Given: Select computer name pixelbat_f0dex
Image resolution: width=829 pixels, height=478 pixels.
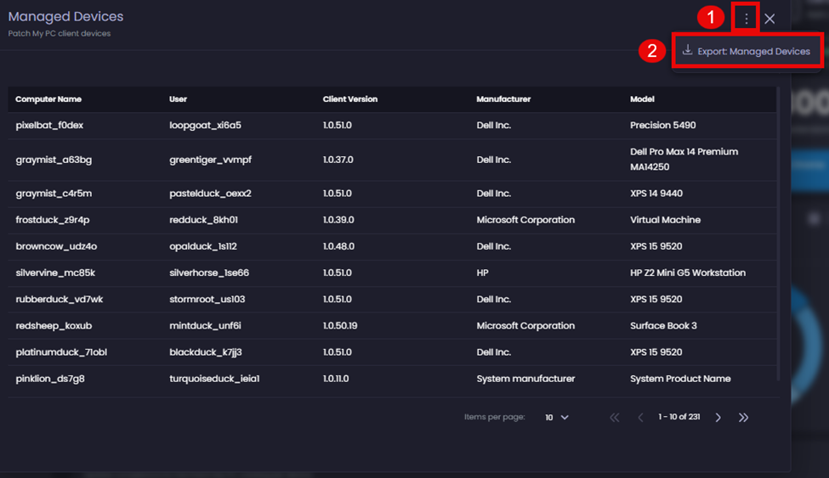Looking at the screenshot, I should click(x=49, y=125).
